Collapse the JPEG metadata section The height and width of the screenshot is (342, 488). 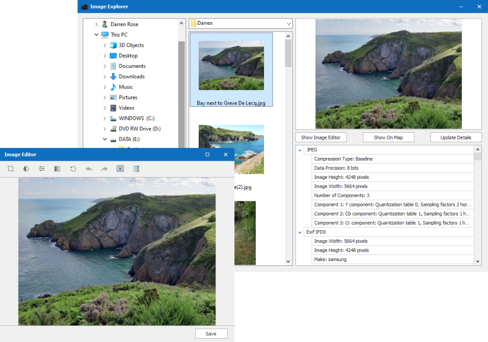click(300, 150)
